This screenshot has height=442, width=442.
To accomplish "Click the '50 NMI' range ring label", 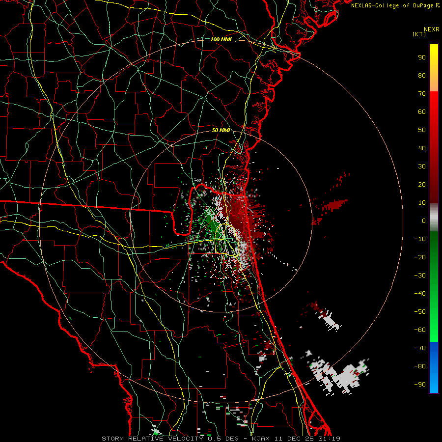I will click(x=221, y=130).
